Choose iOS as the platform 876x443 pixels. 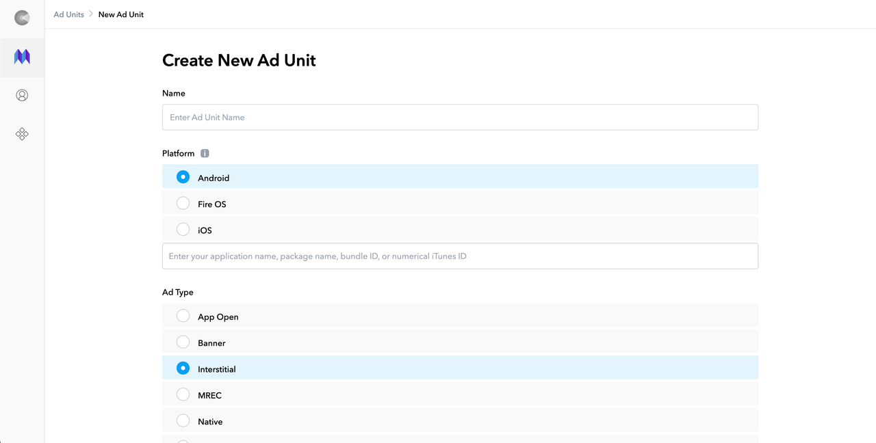coord(460,229)
